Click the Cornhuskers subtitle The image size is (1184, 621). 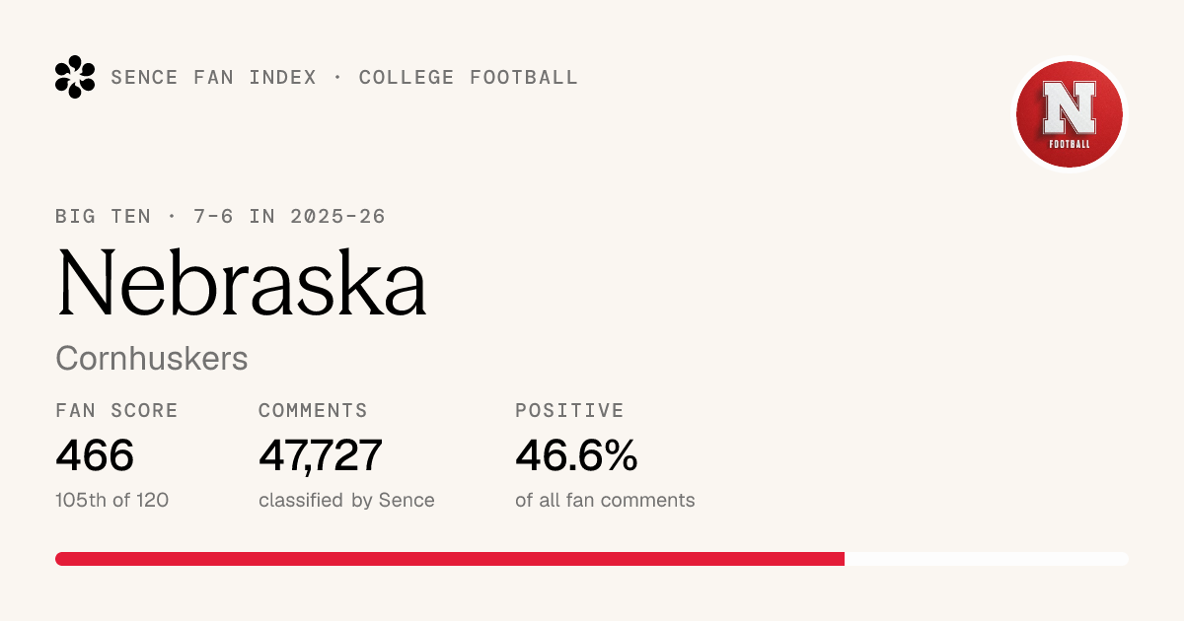pos(152,358)
